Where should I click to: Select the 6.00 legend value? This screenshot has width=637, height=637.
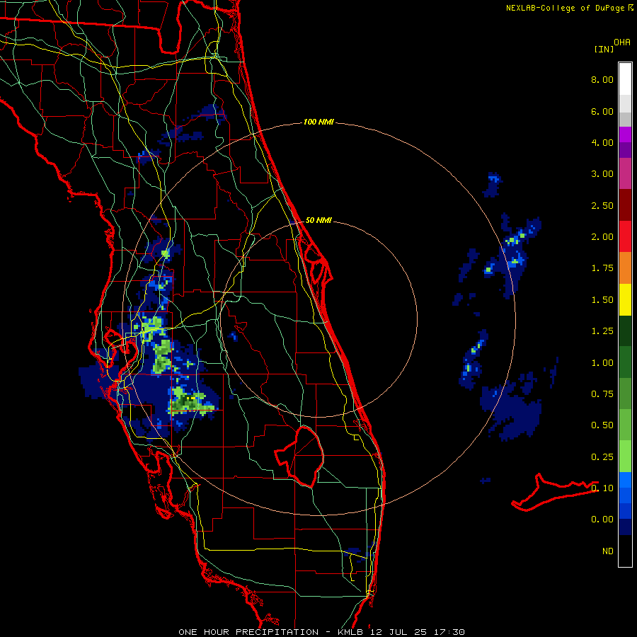(602, 111)
